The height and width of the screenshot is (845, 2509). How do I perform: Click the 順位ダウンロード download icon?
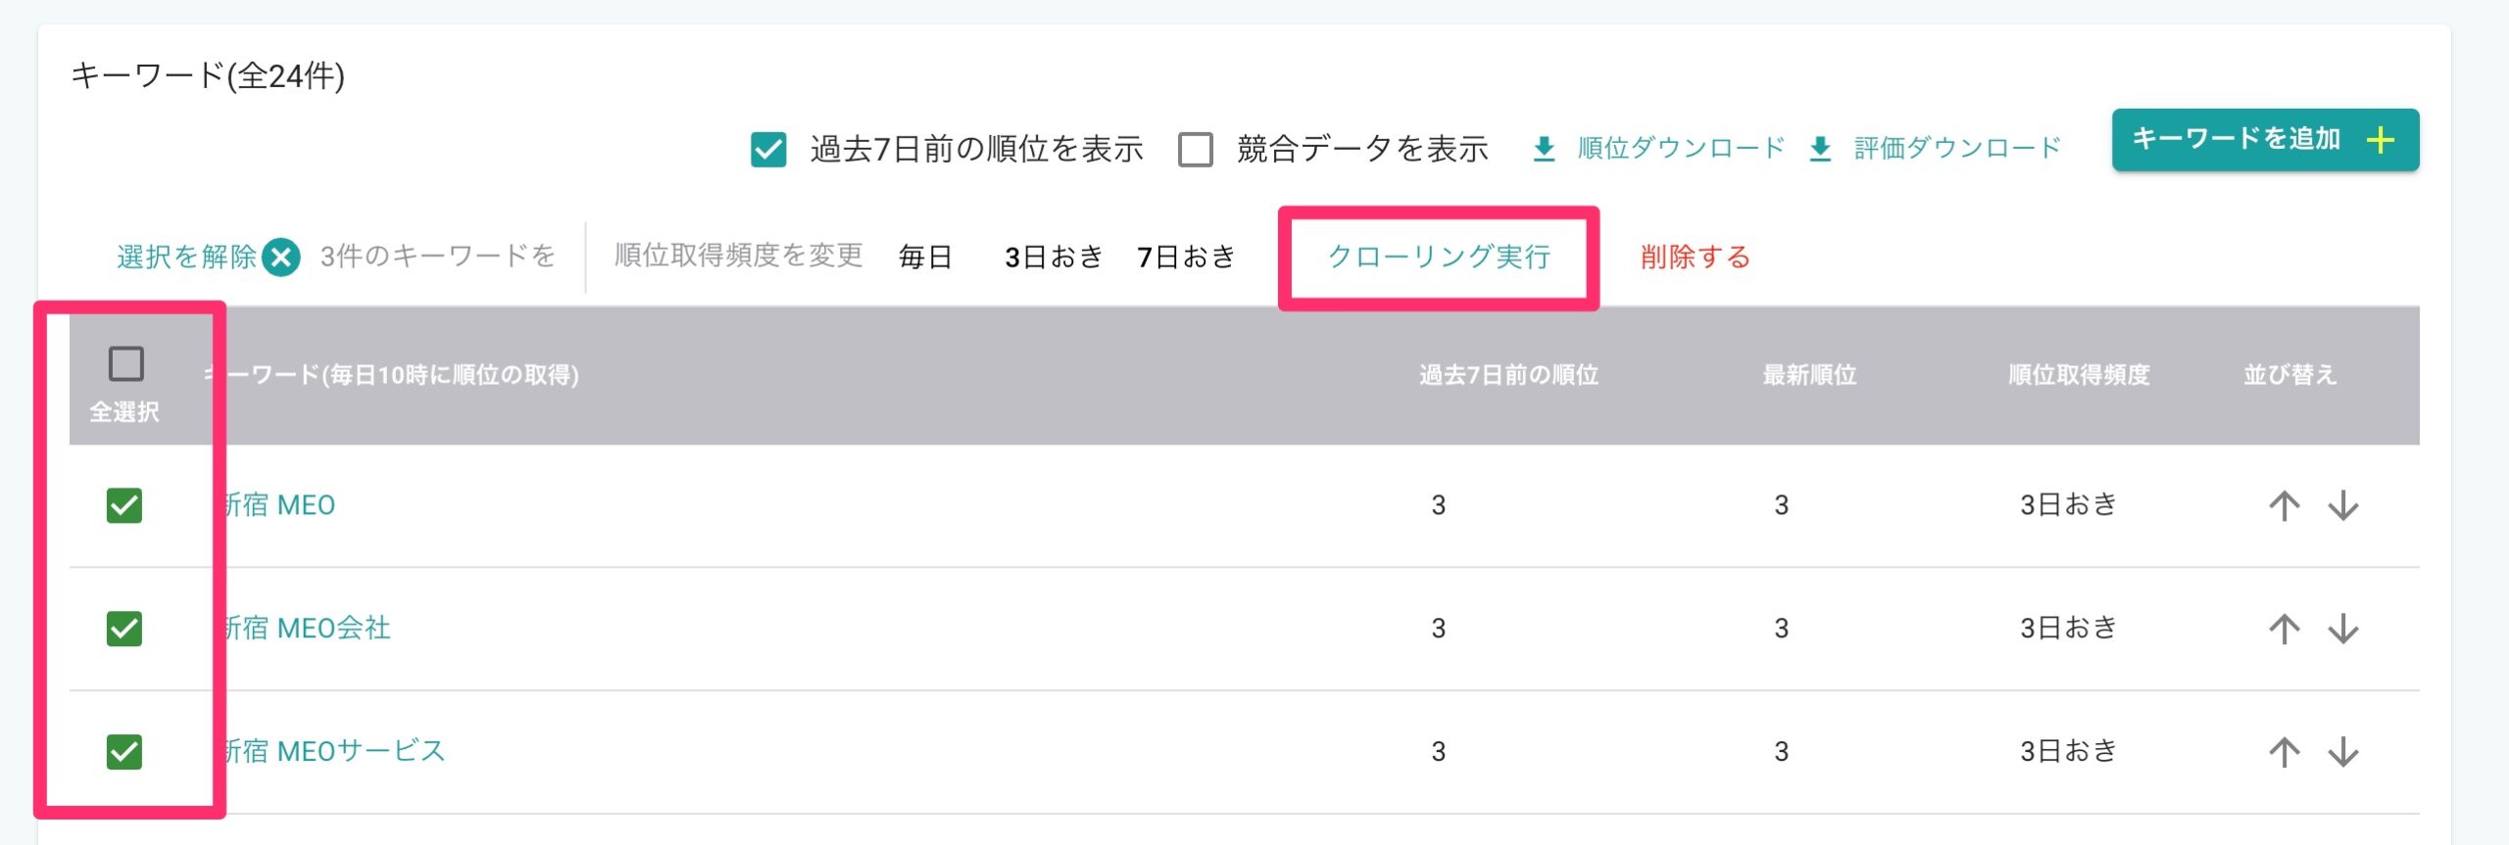click(x=1544, y=149)
